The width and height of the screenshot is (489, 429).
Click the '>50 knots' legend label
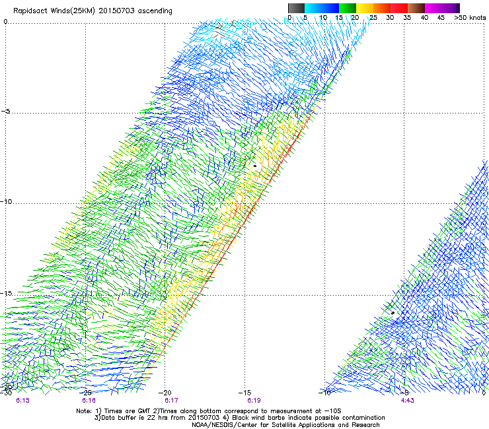470,18
